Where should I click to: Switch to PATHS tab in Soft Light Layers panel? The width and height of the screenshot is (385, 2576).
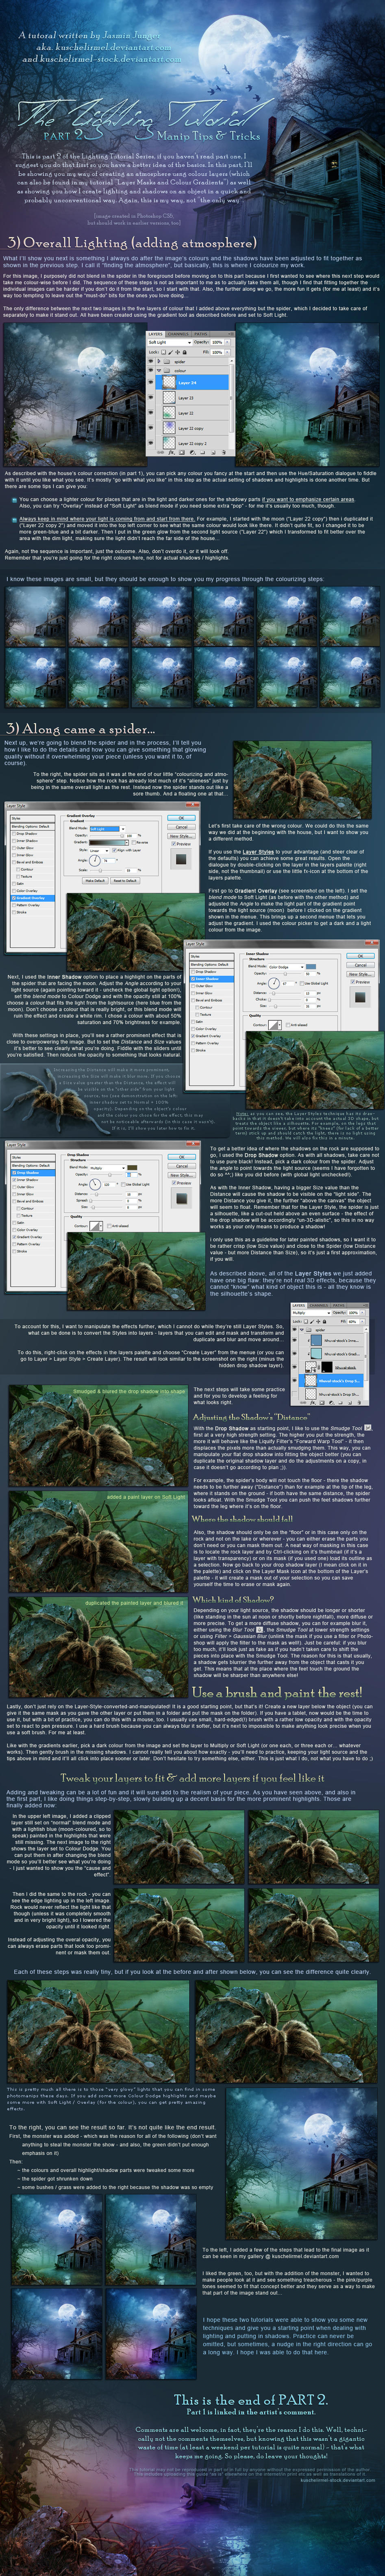[202, 334]
